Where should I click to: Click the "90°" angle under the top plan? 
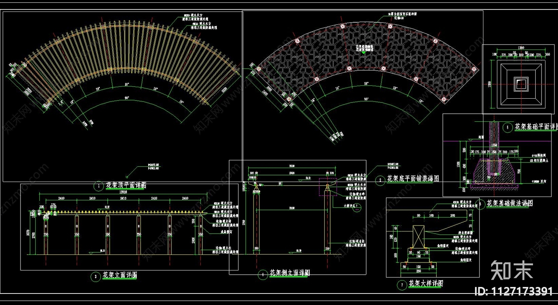coord(127,98)
